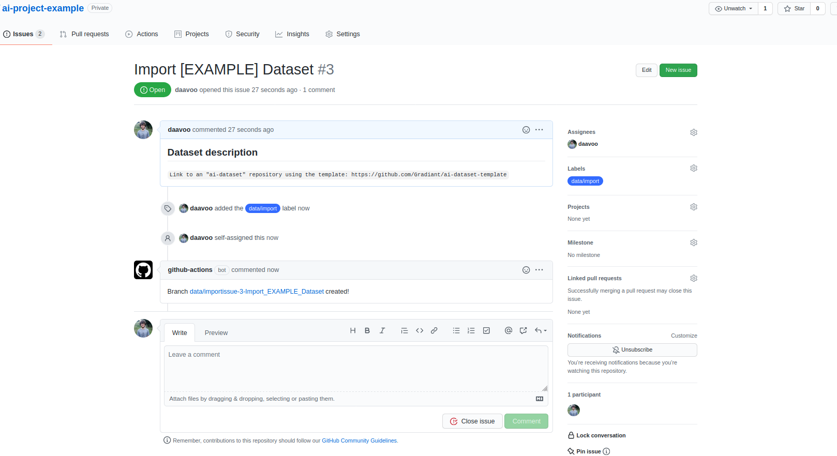Click the attach files drop area text
This screenshot has height=456, width=837.
[x=252, y=399]
